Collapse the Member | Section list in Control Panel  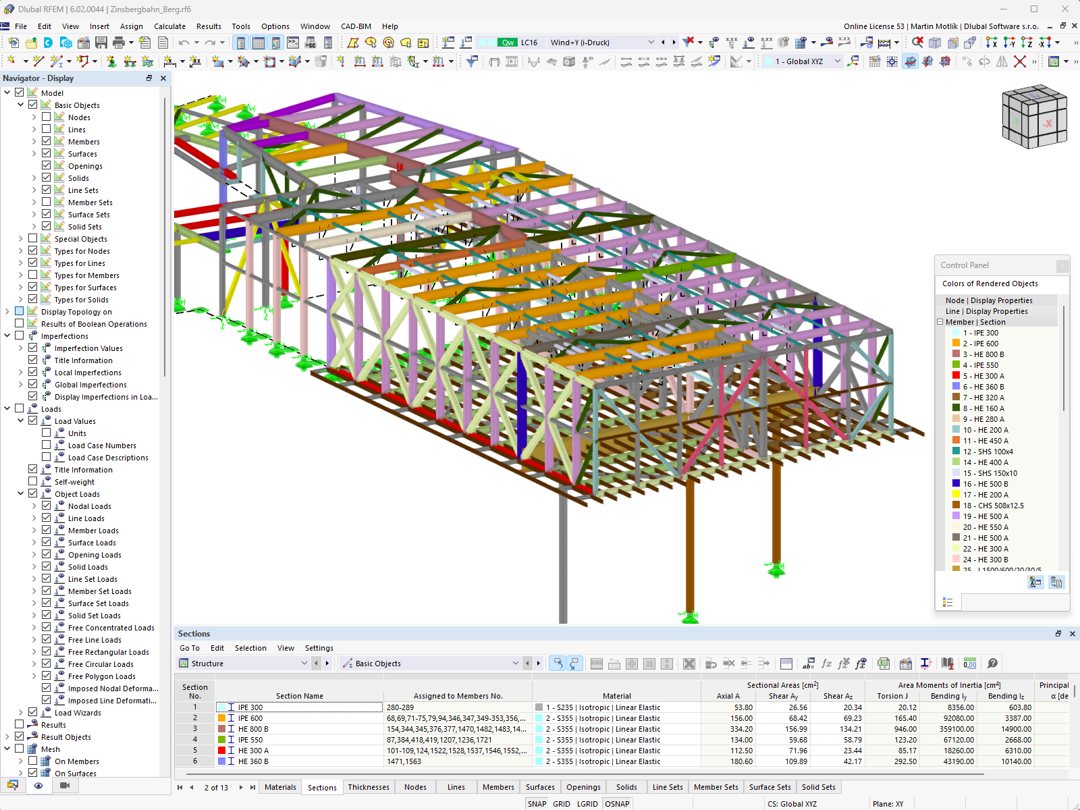point(940,322)
